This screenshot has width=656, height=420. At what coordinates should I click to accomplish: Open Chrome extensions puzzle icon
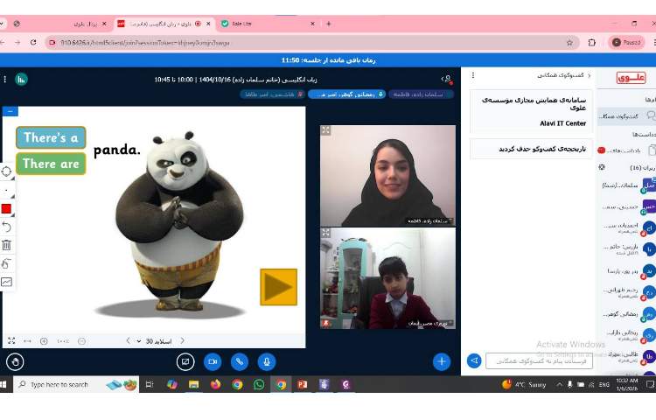591,42
